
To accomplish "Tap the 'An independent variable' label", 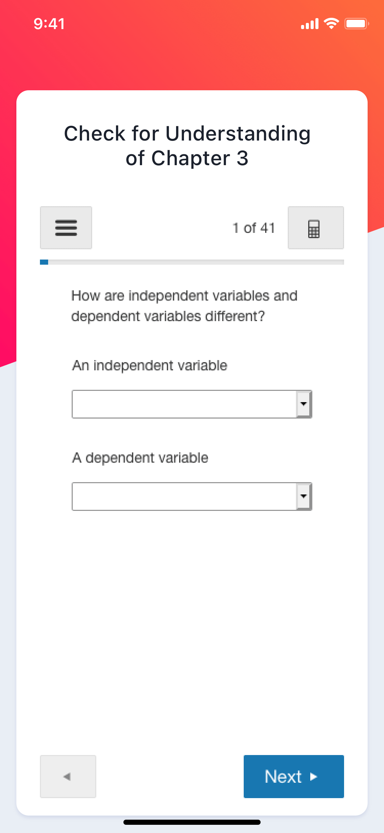I will point(150,366).
